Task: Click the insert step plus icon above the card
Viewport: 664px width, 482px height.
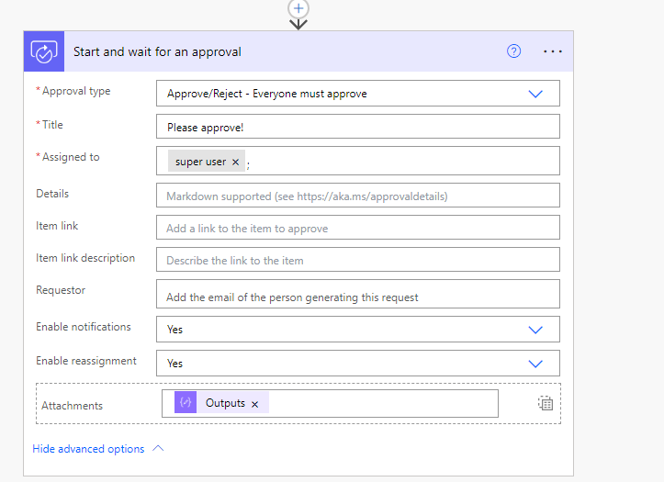Action: [x=298, y=8]
